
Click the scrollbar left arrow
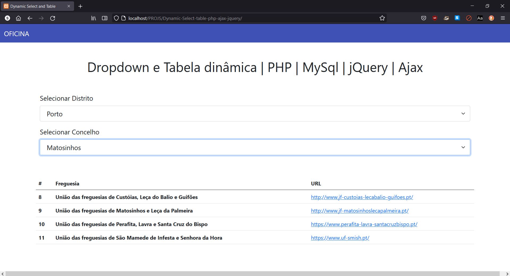coord(2,274)
